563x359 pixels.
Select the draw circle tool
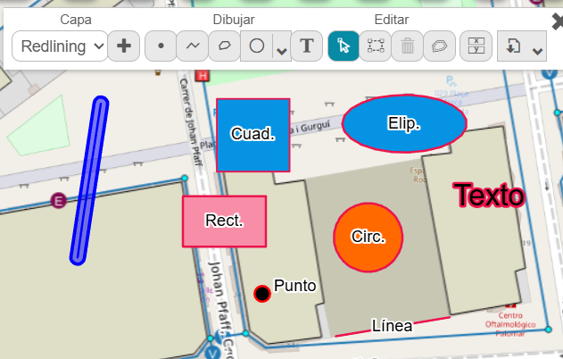pyautogui.click(x=257, y=46)
